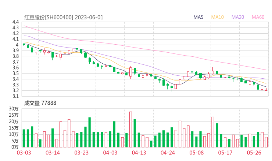The width and height of the screenshot is (272, 161).
Task: Click the 2023-06-01 date in title
Action: click(90, 17)
